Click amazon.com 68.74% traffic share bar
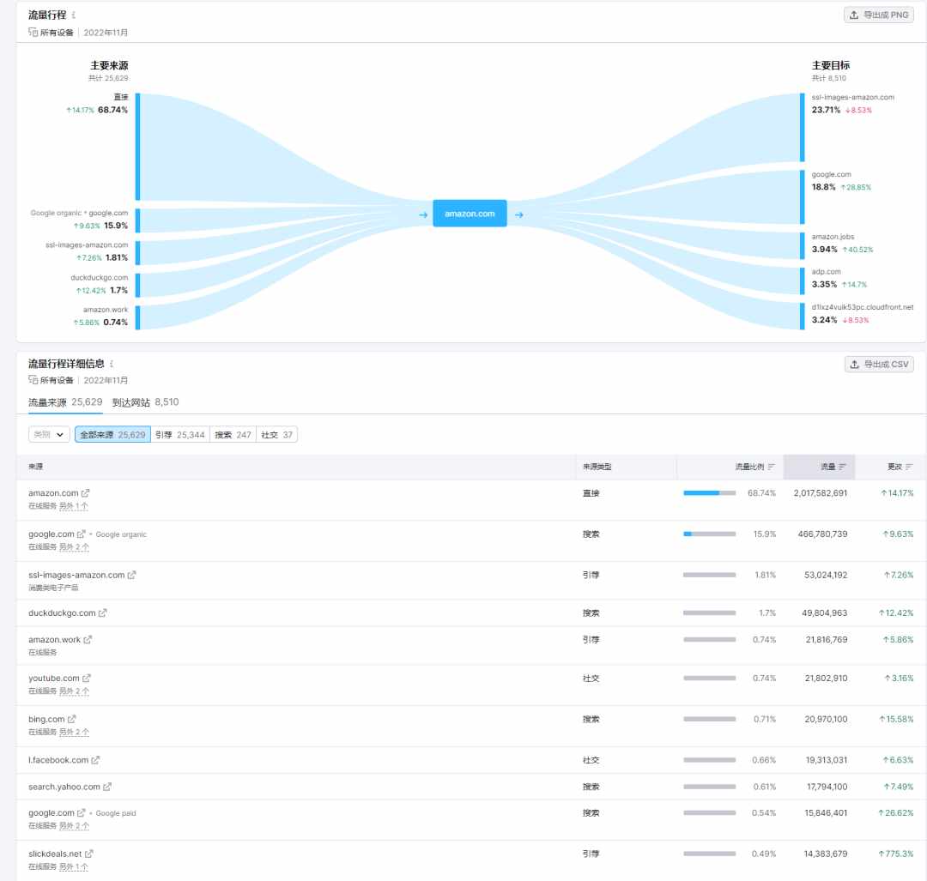Viewport: 927px width, 881px height. pos(710,492)
